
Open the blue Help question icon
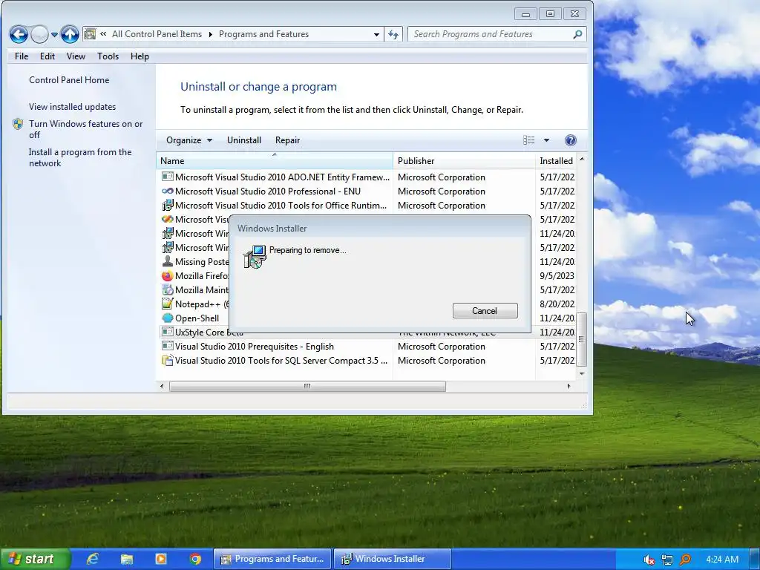point(571,140)
